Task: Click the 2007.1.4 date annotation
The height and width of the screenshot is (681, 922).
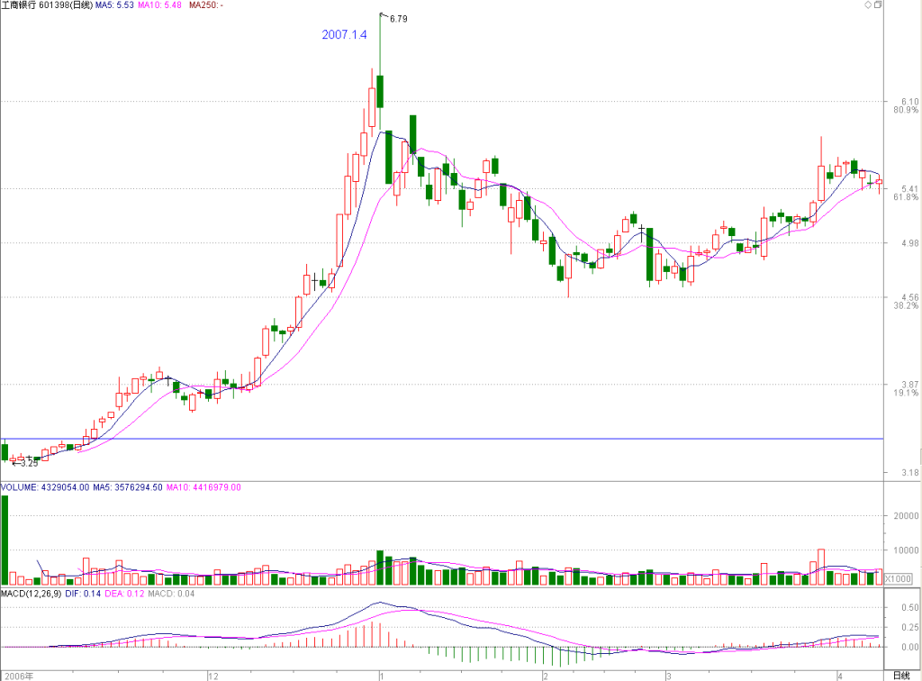Action: pos(344,35)
